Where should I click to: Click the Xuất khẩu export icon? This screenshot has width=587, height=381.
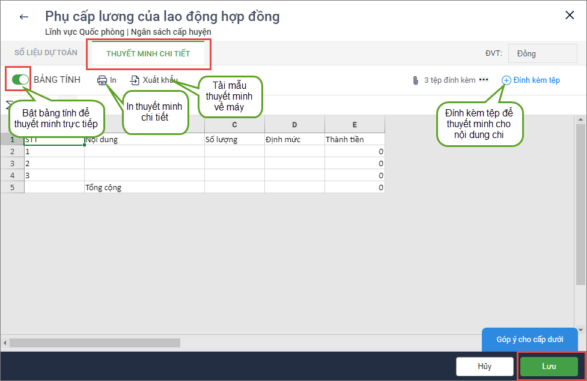click(x=135, y=80)
